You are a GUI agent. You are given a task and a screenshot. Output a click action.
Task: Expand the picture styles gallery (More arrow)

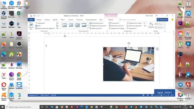[x=88, y=28]
